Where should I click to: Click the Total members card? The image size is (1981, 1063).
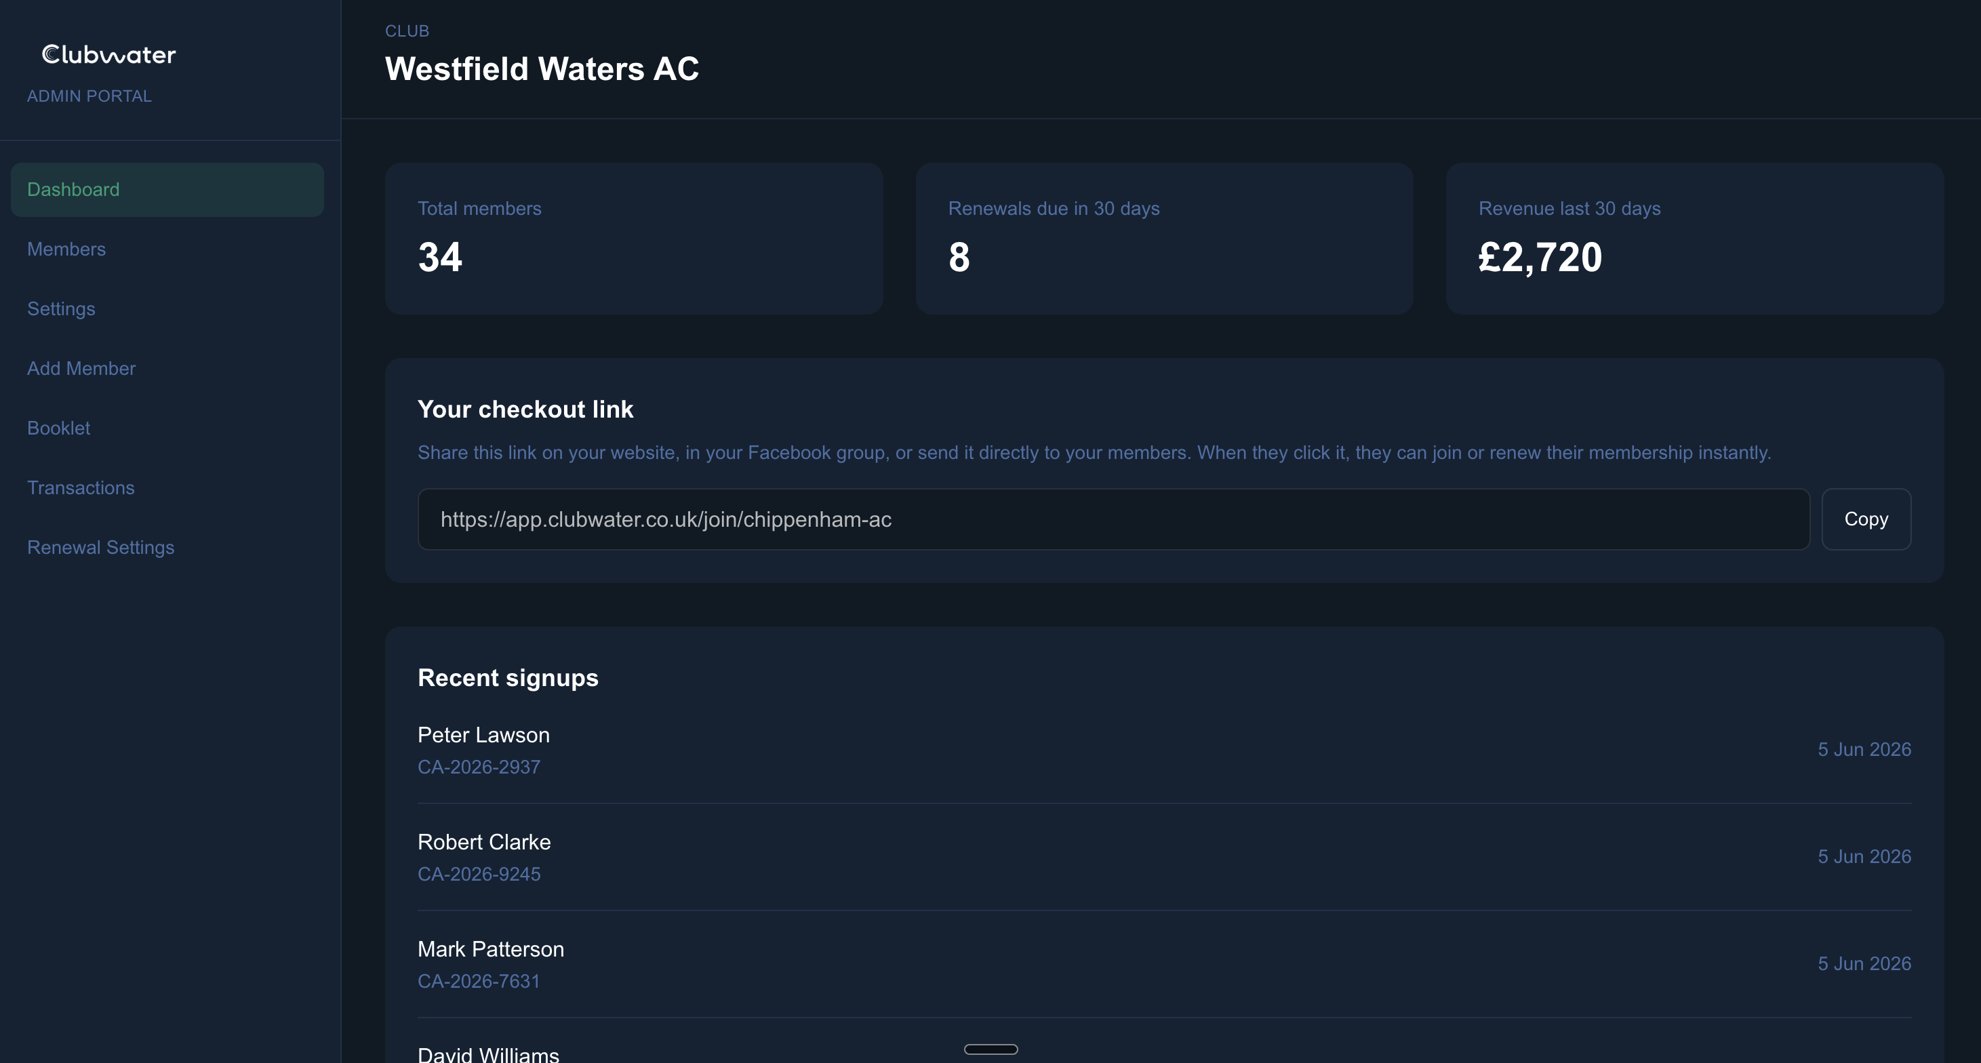[634, 239]
